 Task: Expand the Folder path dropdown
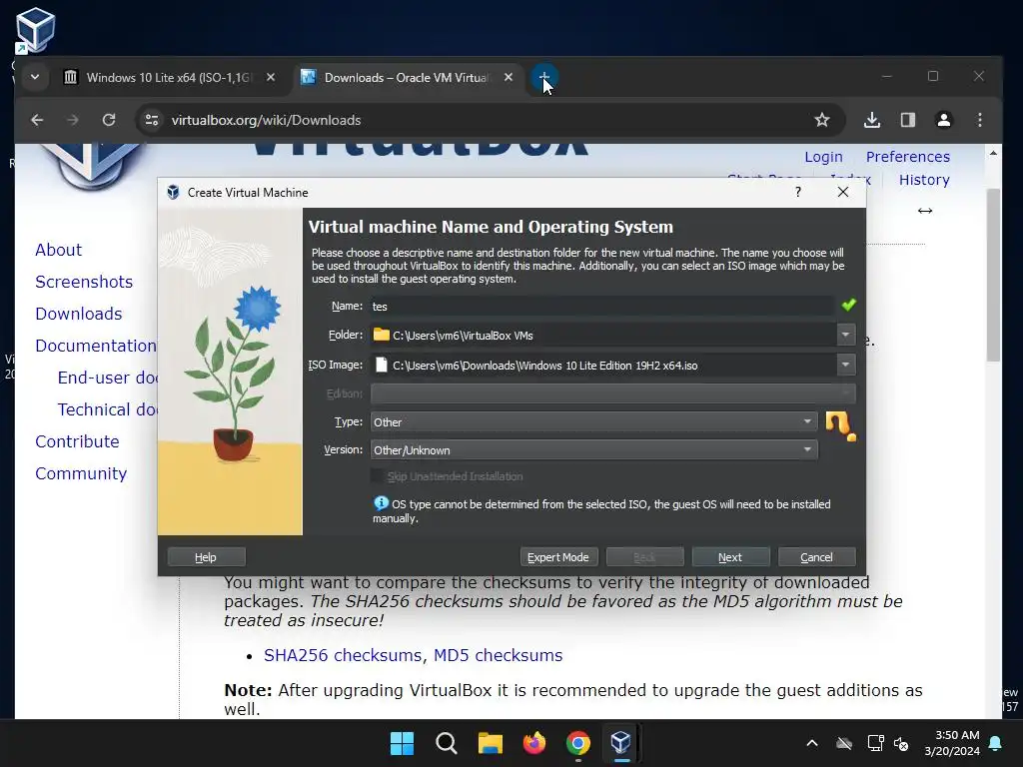[845, 336]
